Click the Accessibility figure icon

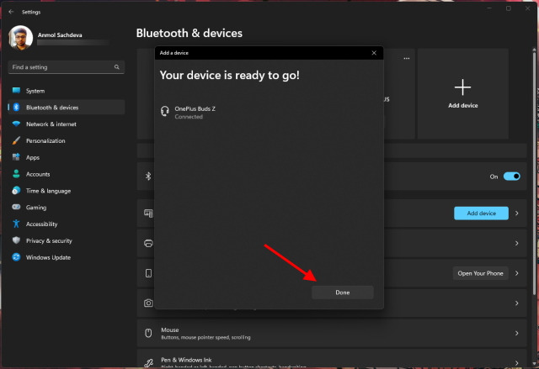click(16, 224)
